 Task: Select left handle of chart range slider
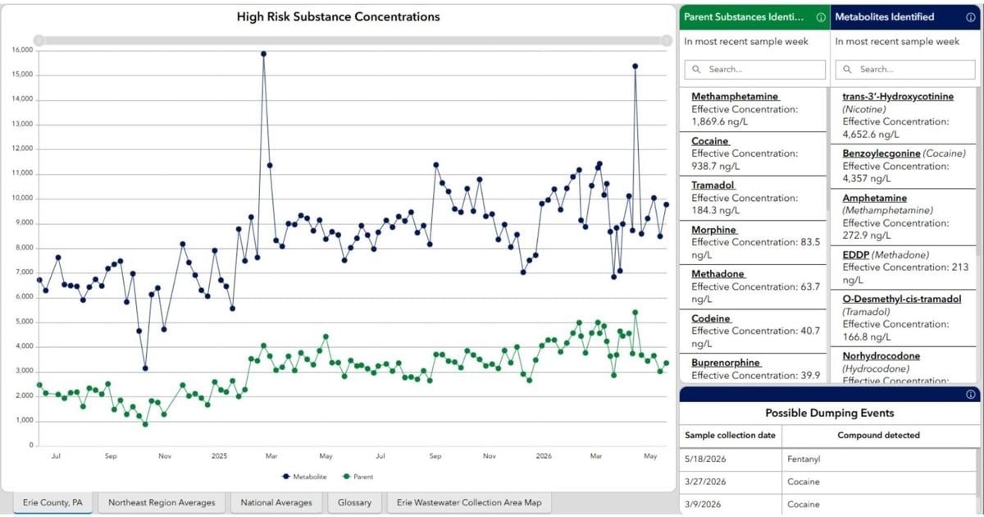point(39,40)
